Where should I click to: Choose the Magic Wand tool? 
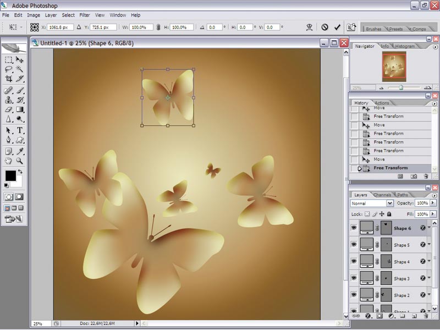tap(19, 69)
